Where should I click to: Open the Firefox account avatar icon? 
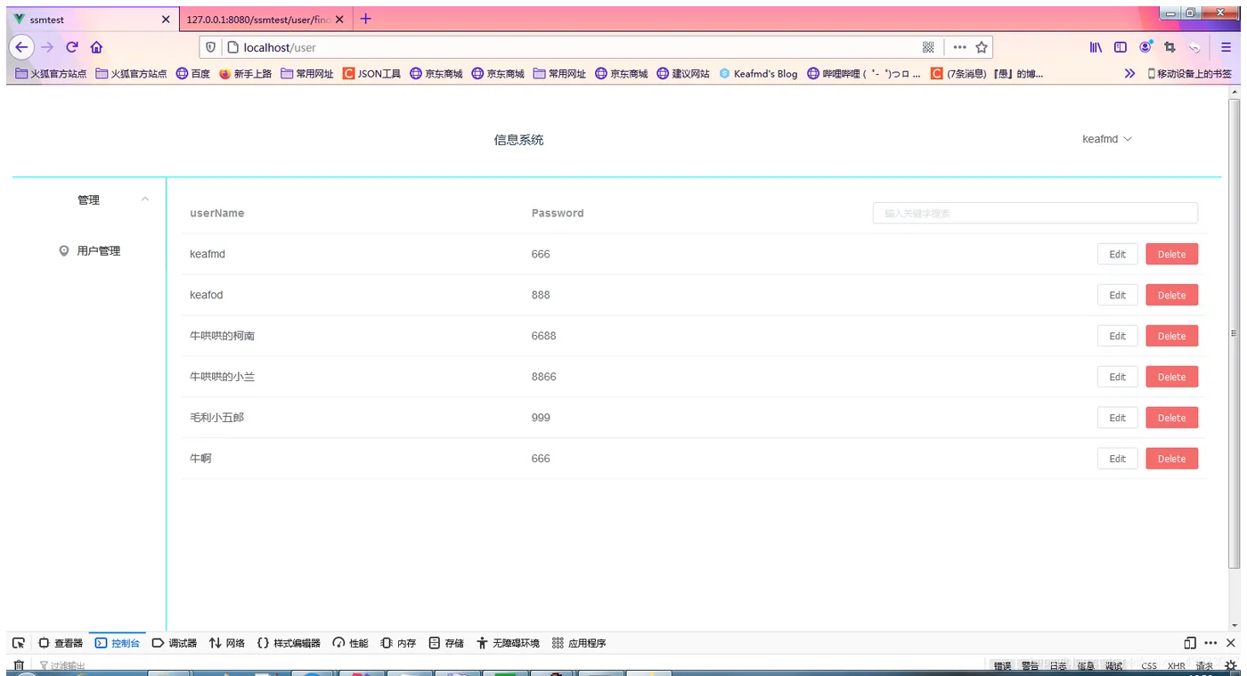tap(1145, 47)
